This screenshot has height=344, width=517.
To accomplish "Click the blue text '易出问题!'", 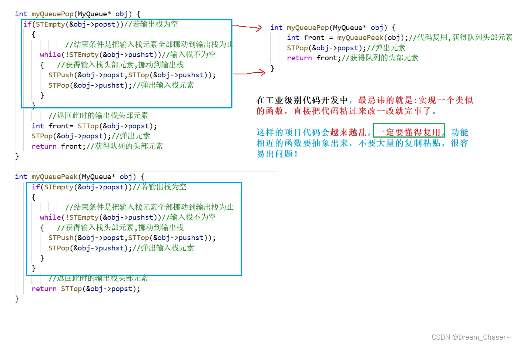I will point(278,154).
